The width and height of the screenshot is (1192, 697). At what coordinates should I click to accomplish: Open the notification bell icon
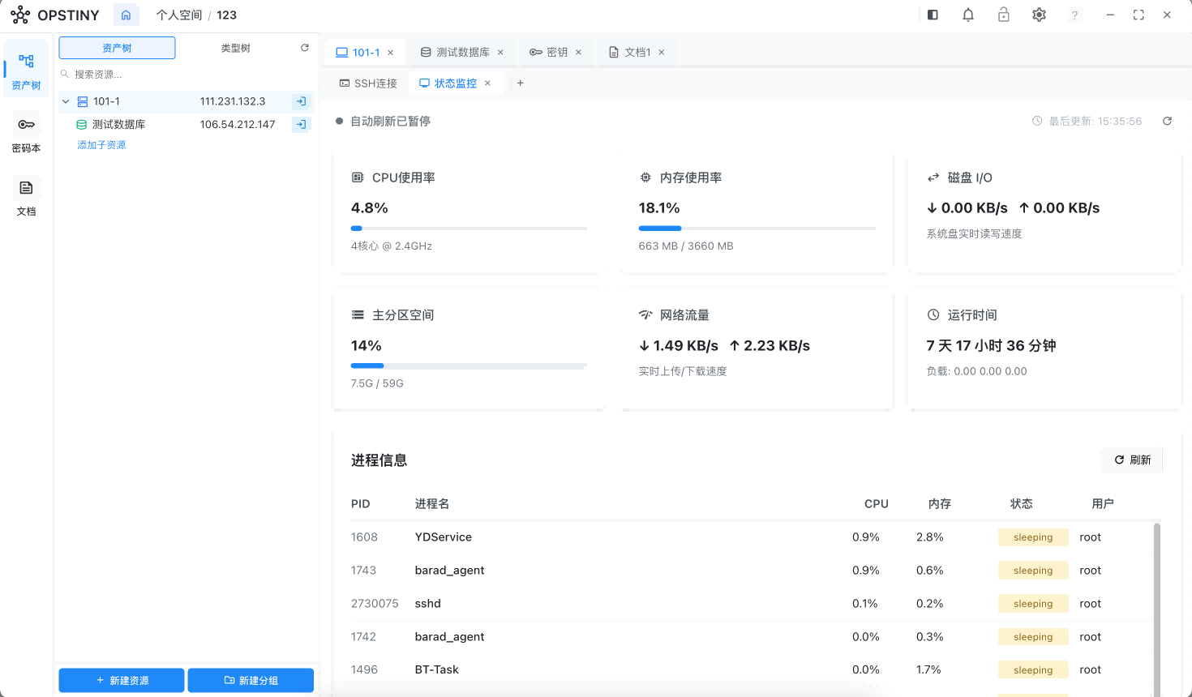coord(968,15)
